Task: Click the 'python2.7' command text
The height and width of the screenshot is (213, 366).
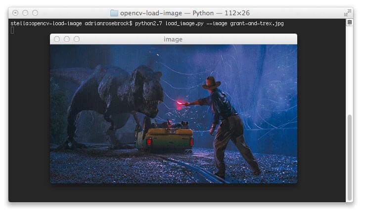Action: [148, 23]
